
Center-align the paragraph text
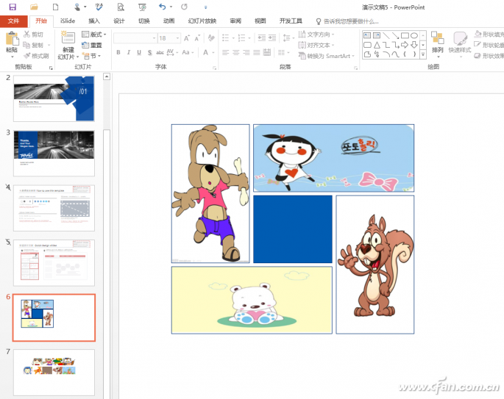pos(235,52)
